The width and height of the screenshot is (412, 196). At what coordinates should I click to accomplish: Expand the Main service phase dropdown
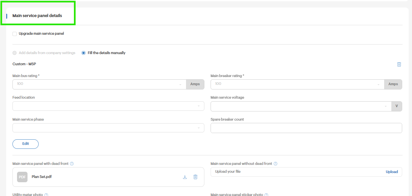pos(108,128)
